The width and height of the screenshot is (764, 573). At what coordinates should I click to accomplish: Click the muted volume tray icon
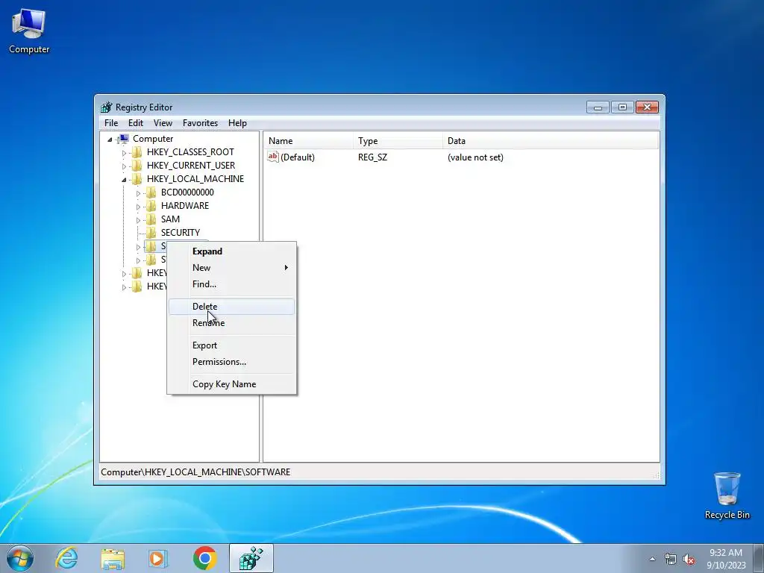[689, 560]
